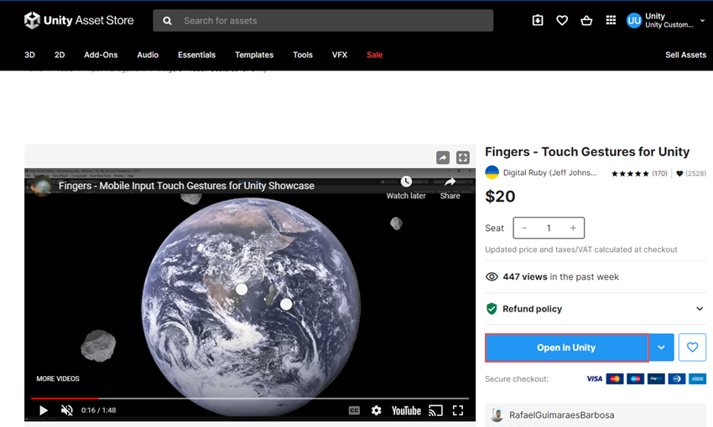Screen dimensions: 713x427
Task: Click the share arrow icon above video
Action: [443, 157]
